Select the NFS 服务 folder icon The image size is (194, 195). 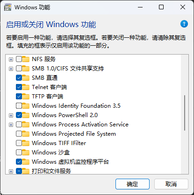pyautogui.click(x=26, y=59)
